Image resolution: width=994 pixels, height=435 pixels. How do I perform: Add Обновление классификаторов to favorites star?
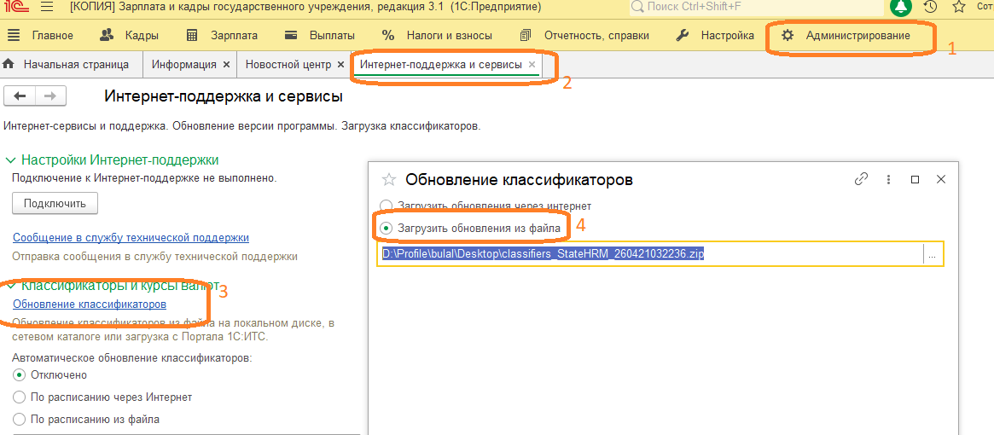click(x=388, y=179)
